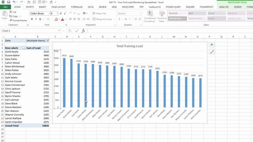Click the home icon in the quick access toolbar
Viewport: 253px width, 142px height.
point(51,2)
